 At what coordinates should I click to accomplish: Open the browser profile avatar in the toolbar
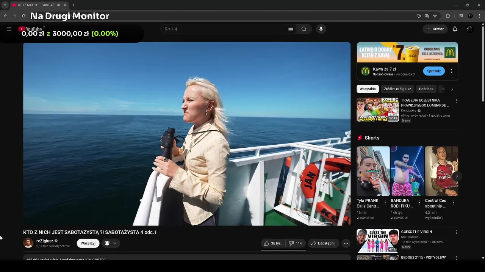(x=470, y=16)
